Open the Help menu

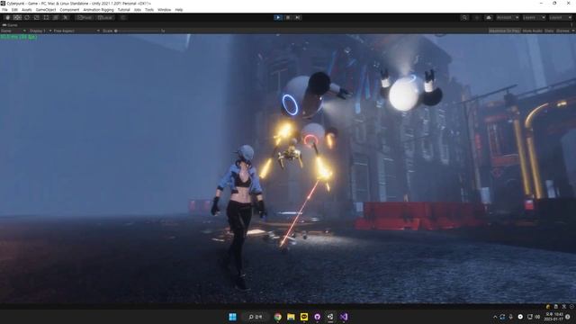coord(179,10)
